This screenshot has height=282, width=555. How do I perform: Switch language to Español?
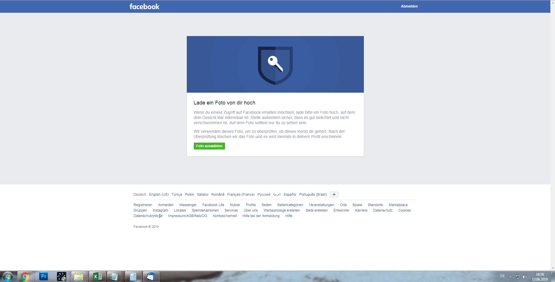coord(290,195)
